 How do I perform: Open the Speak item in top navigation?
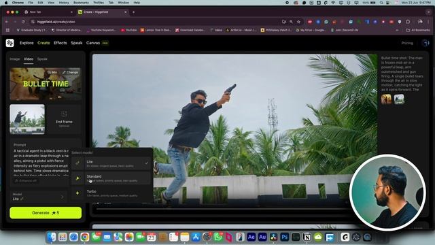point(77,43)
